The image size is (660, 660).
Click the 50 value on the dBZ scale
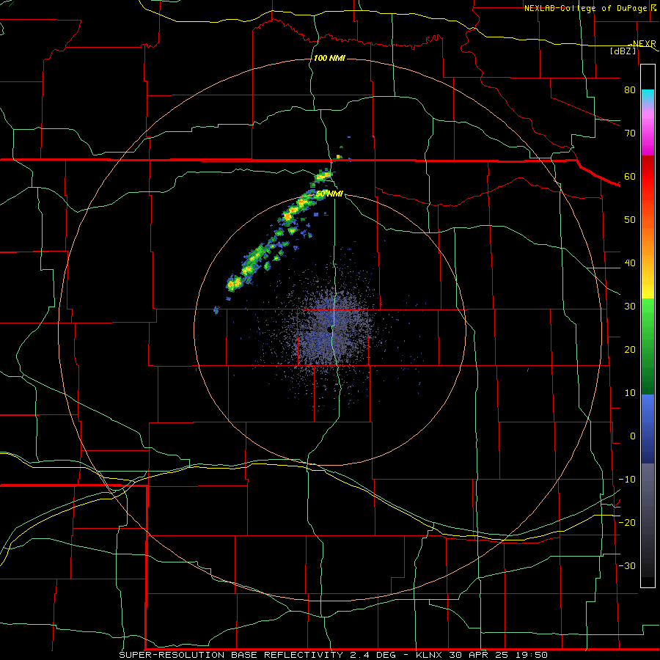pos(630,220)
